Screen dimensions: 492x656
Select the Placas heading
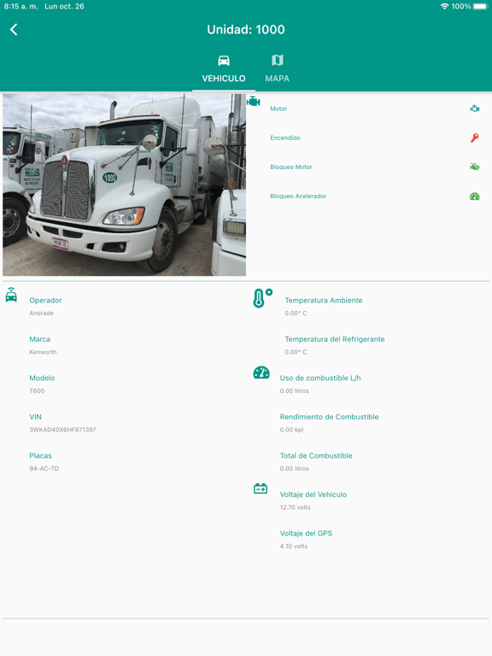click(41, 456)
